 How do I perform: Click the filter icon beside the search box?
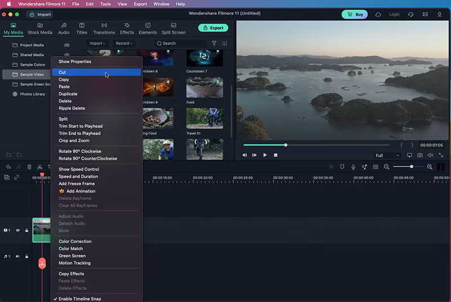(x=214, y=43)
